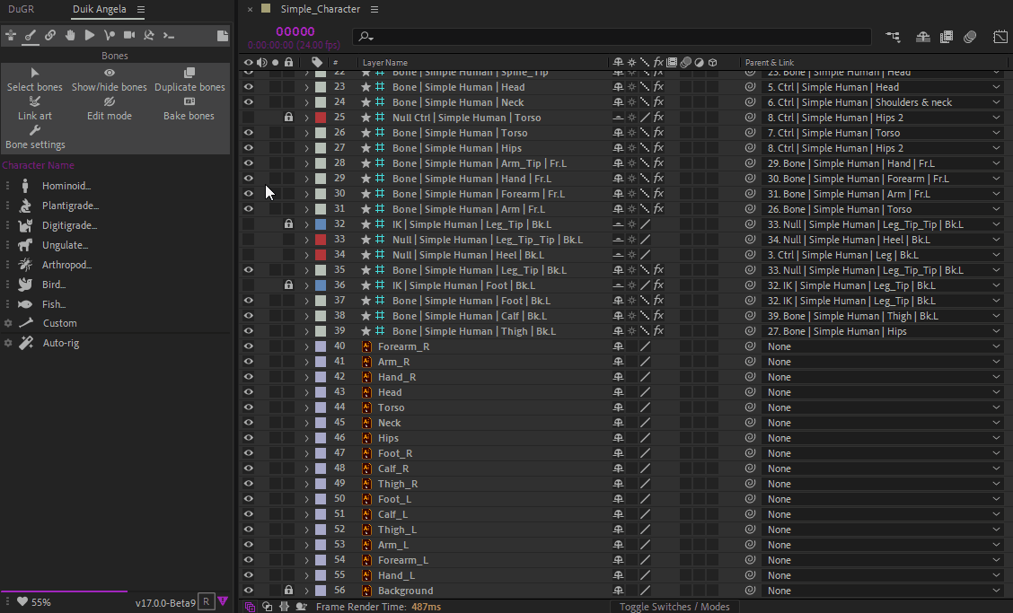Hide the Background layer eye toggle

click(x=249, y=591)
